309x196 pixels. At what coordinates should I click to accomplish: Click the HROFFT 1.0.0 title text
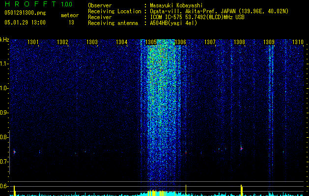point(38,4)
